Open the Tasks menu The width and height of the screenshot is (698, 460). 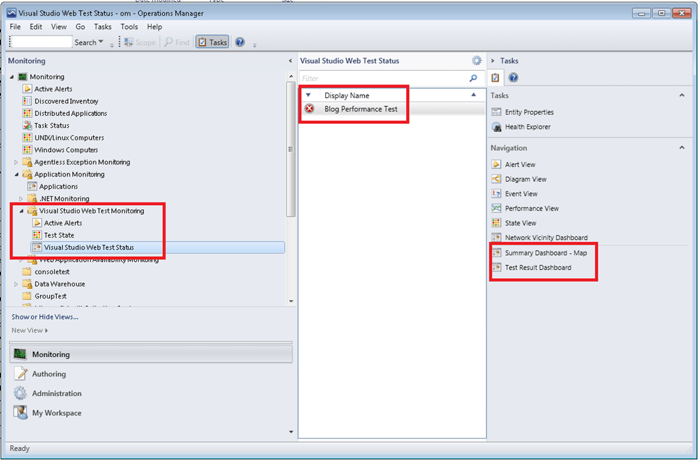pyautogui.click(x=102, y=27)
